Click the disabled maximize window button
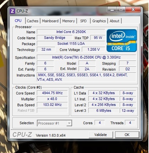The image size is (149, 153). point(121,10)
